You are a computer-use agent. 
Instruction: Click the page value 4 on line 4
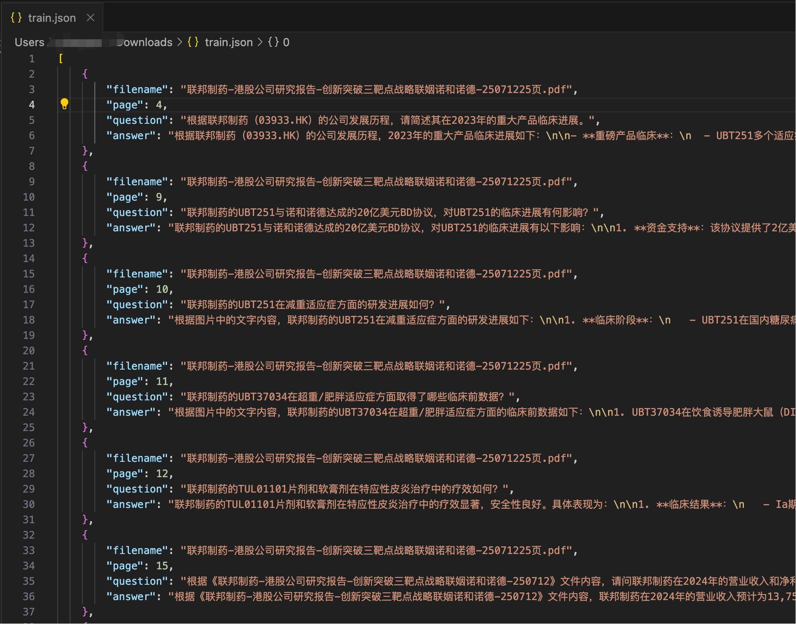pyautogui.click(x=159, y=105)
